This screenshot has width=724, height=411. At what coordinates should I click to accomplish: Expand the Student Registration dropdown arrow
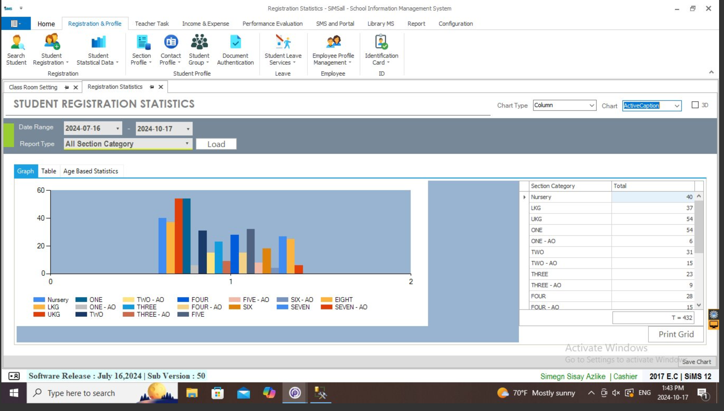(67, 63)
